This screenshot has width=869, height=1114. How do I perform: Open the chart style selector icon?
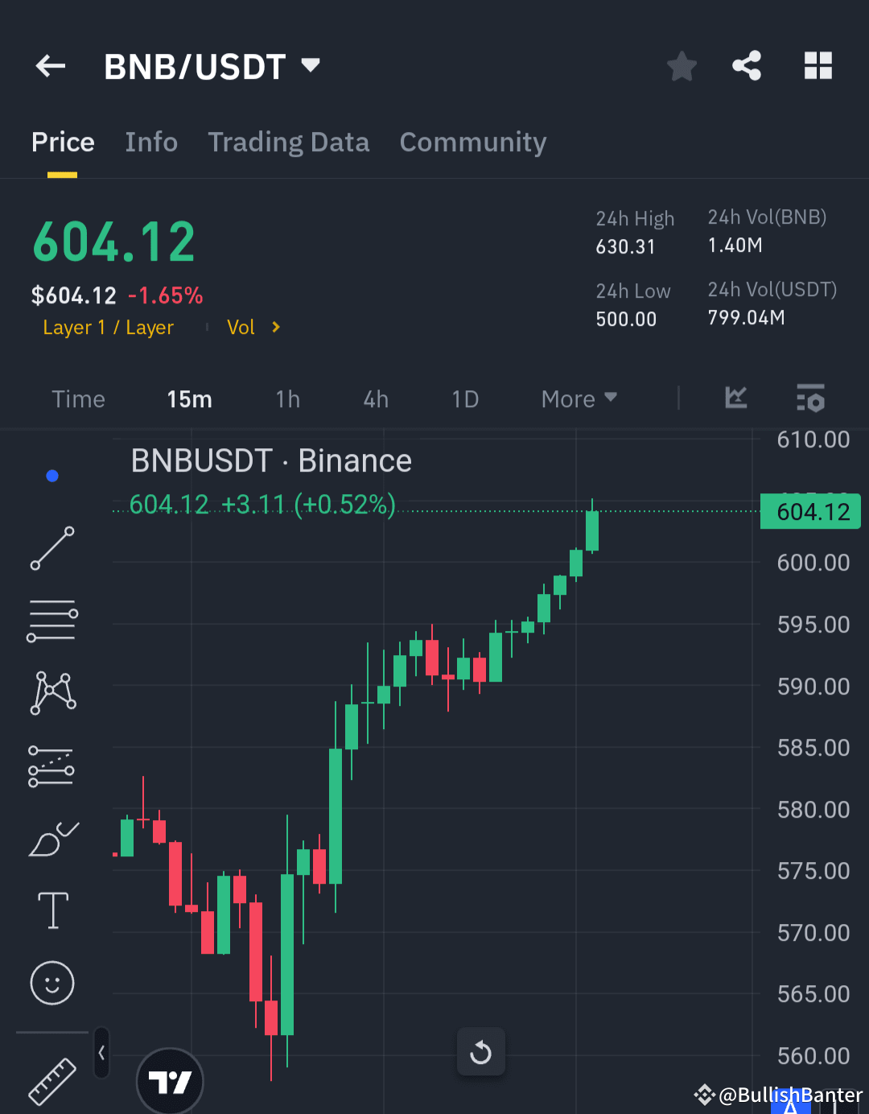tap(735, 398)
